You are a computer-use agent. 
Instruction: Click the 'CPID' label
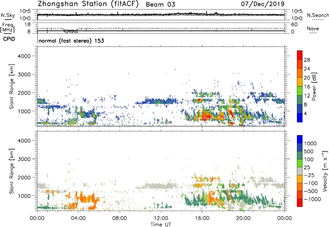9,39
